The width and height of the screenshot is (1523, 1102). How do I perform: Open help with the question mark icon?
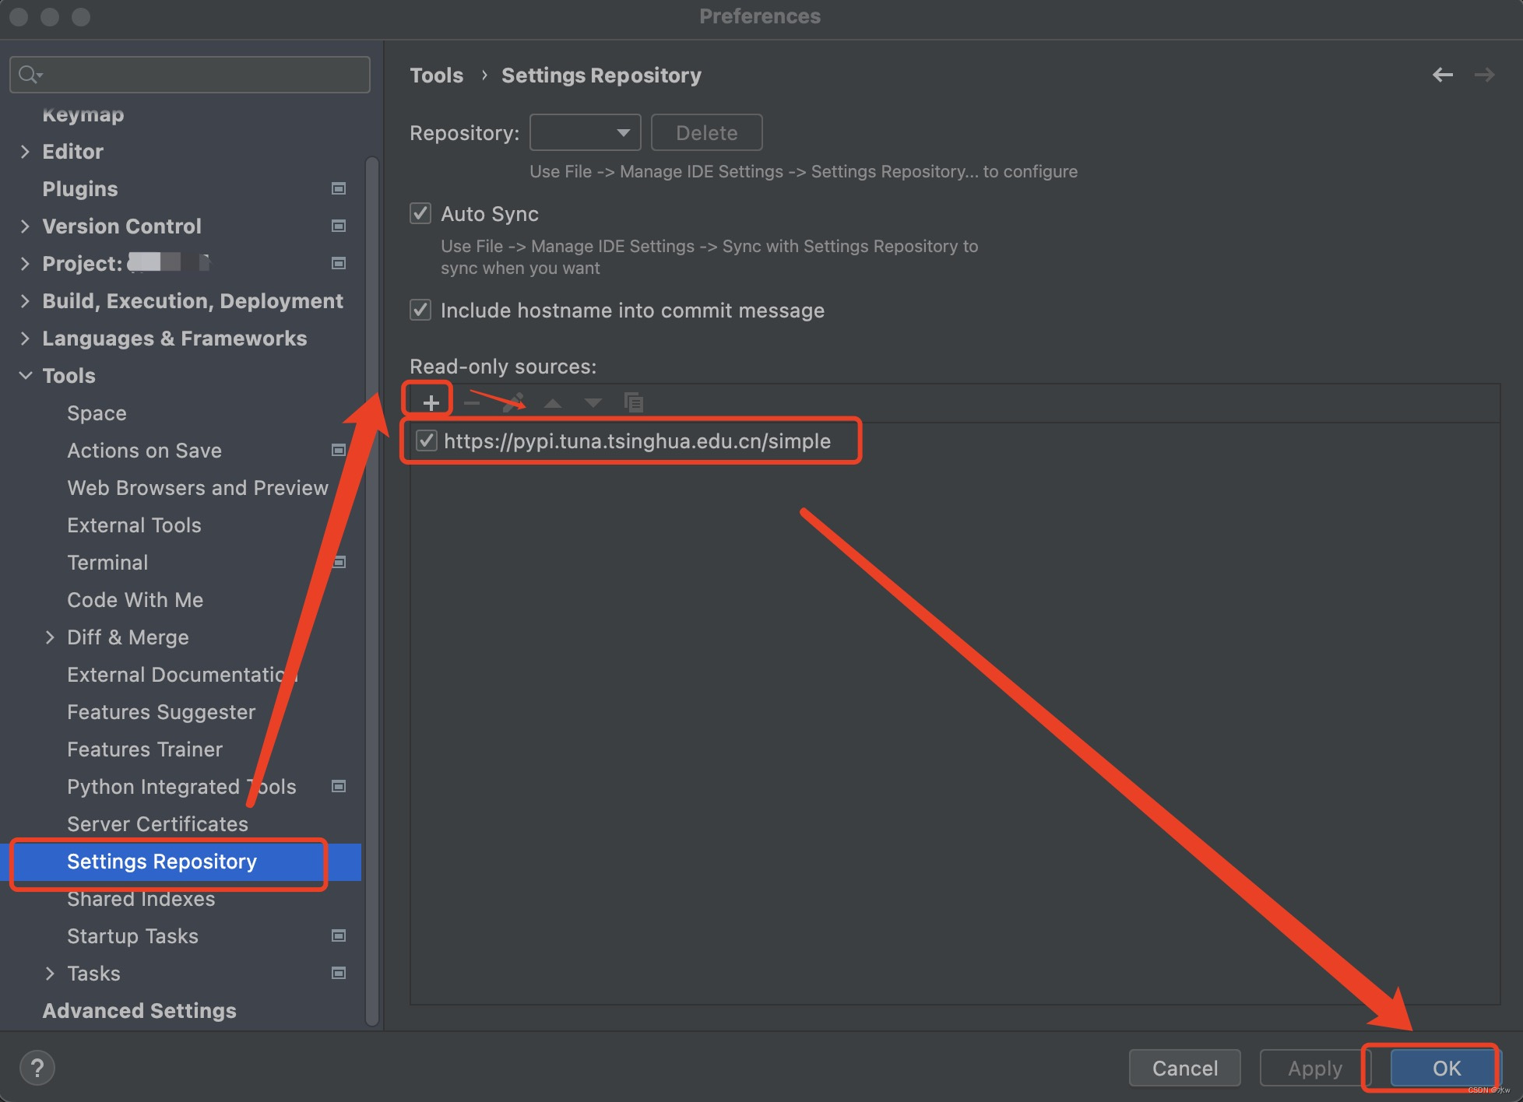37,1068
